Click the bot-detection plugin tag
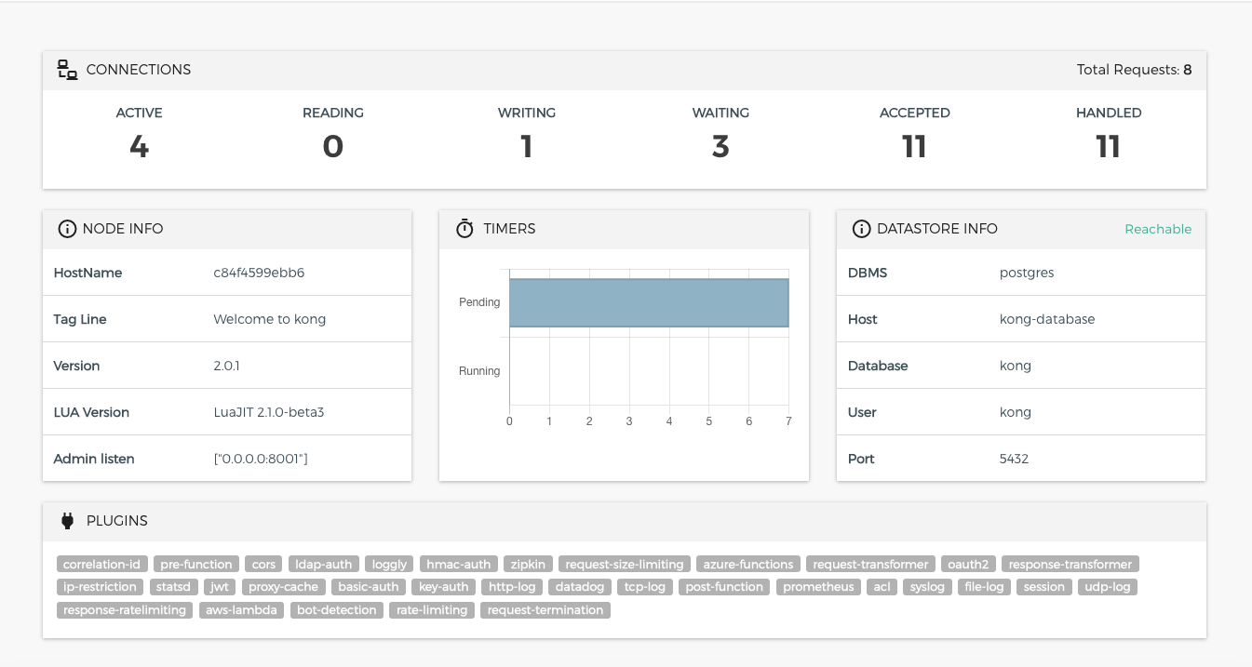Viewport: 1252px width, 667px height. coord(336,610)
